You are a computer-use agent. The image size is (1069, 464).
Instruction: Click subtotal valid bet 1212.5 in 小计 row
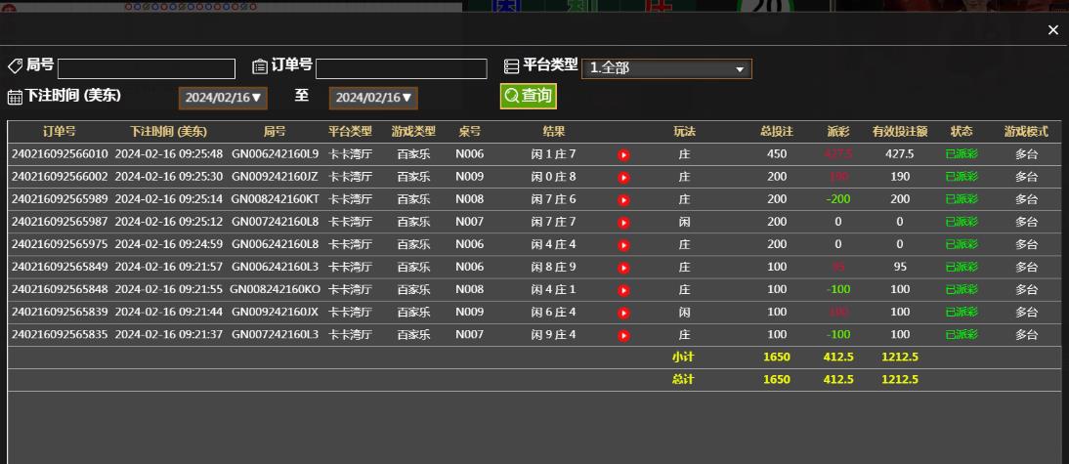pyautogui.click(x=900, y=357)
